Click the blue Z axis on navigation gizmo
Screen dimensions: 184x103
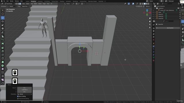click(x=147, y=10)
